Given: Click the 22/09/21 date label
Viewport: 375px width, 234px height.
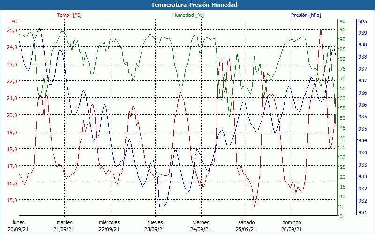Looking at the screenshot, I should 109,230.
